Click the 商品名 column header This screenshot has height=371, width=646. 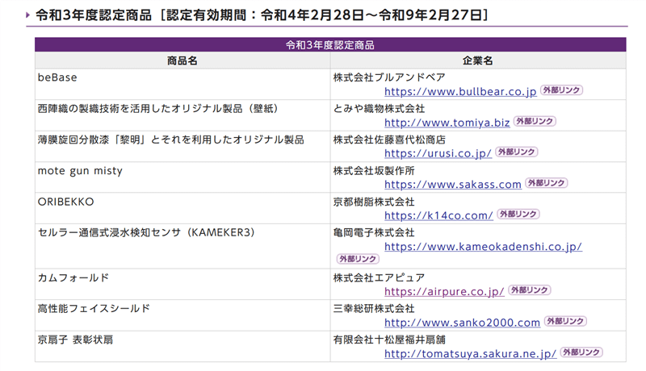tap(182, 60)
